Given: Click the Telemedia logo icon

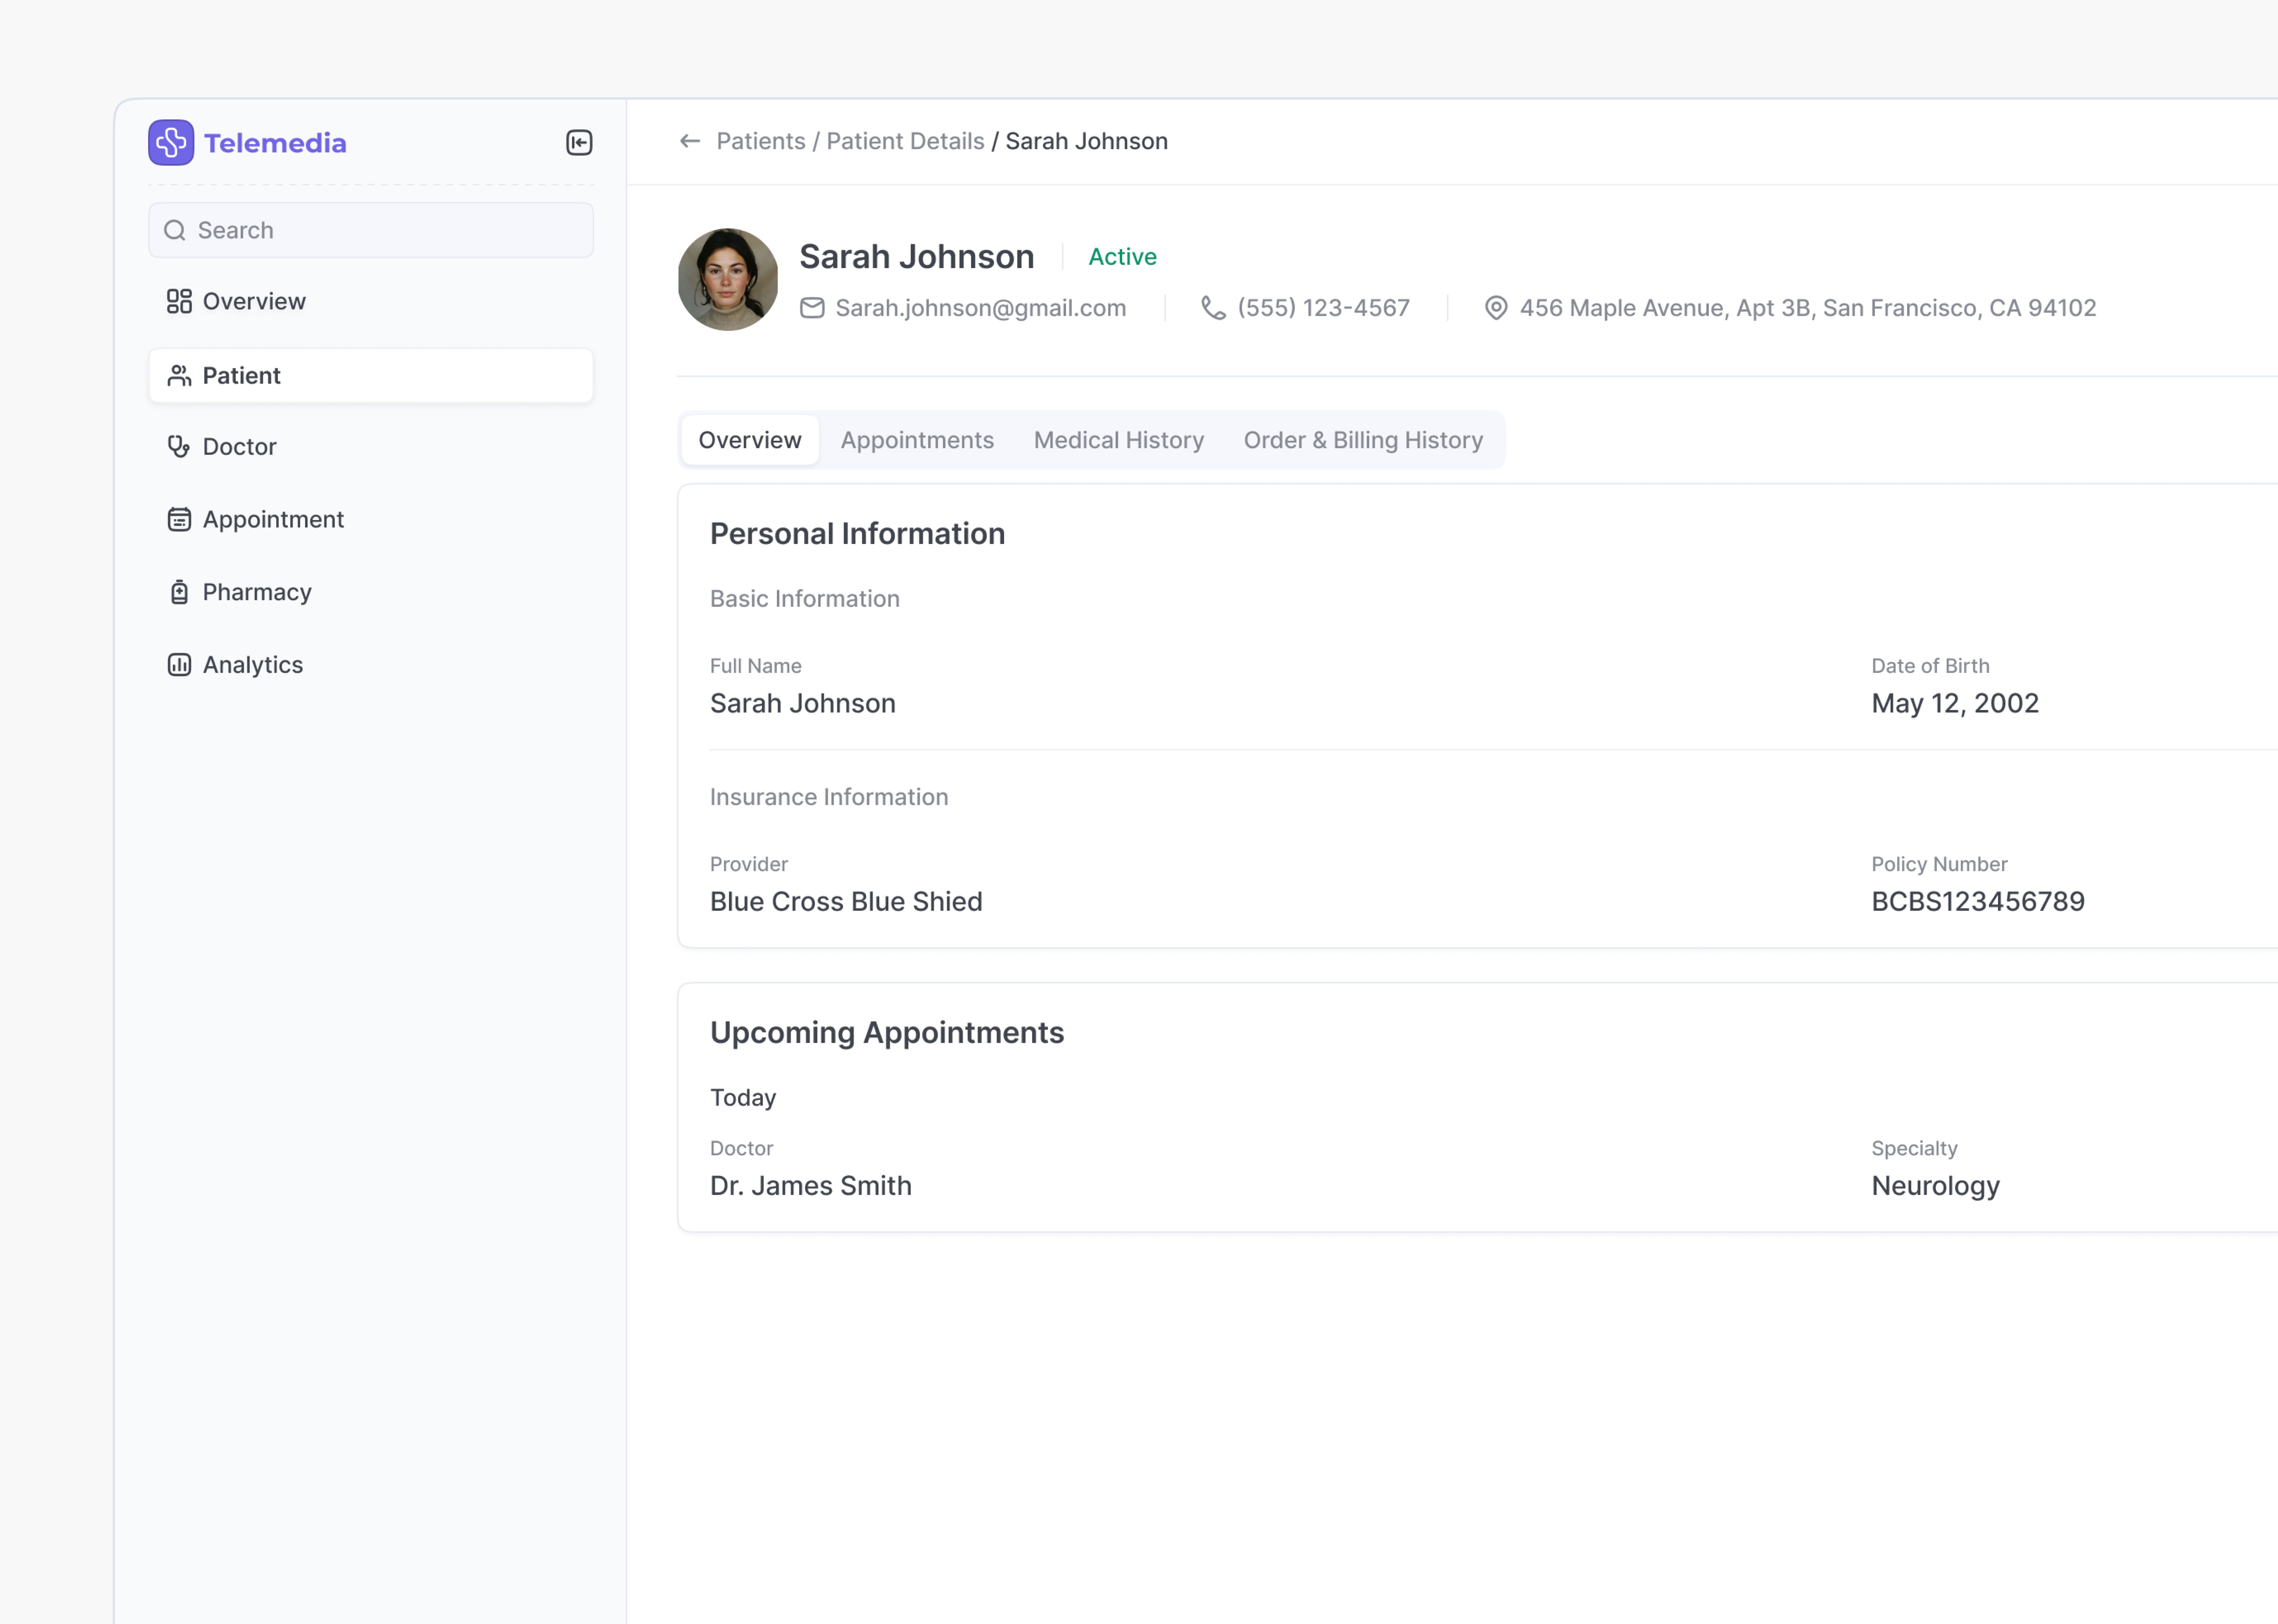Looking at the screenshot, I should pos(171,142).
